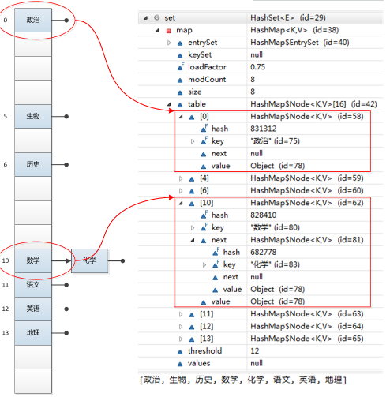390x397 pixels.
Task: Click the triangle icon beside [12]
Action: [x=192, y=327]
